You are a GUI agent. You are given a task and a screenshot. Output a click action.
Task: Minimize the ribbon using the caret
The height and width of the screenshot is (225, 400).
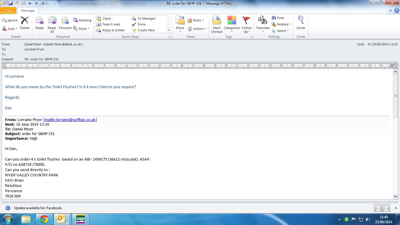coord(390,11)
